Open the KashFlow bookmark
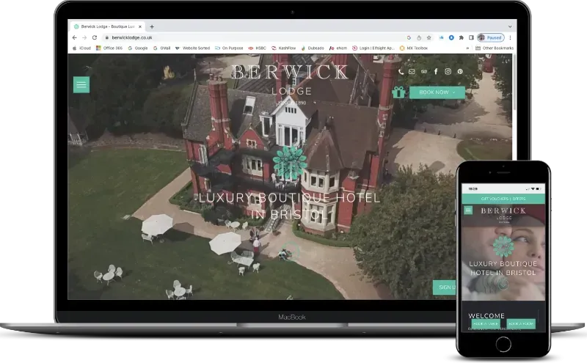This screenshot has height=363, width=587. [284, 48]
